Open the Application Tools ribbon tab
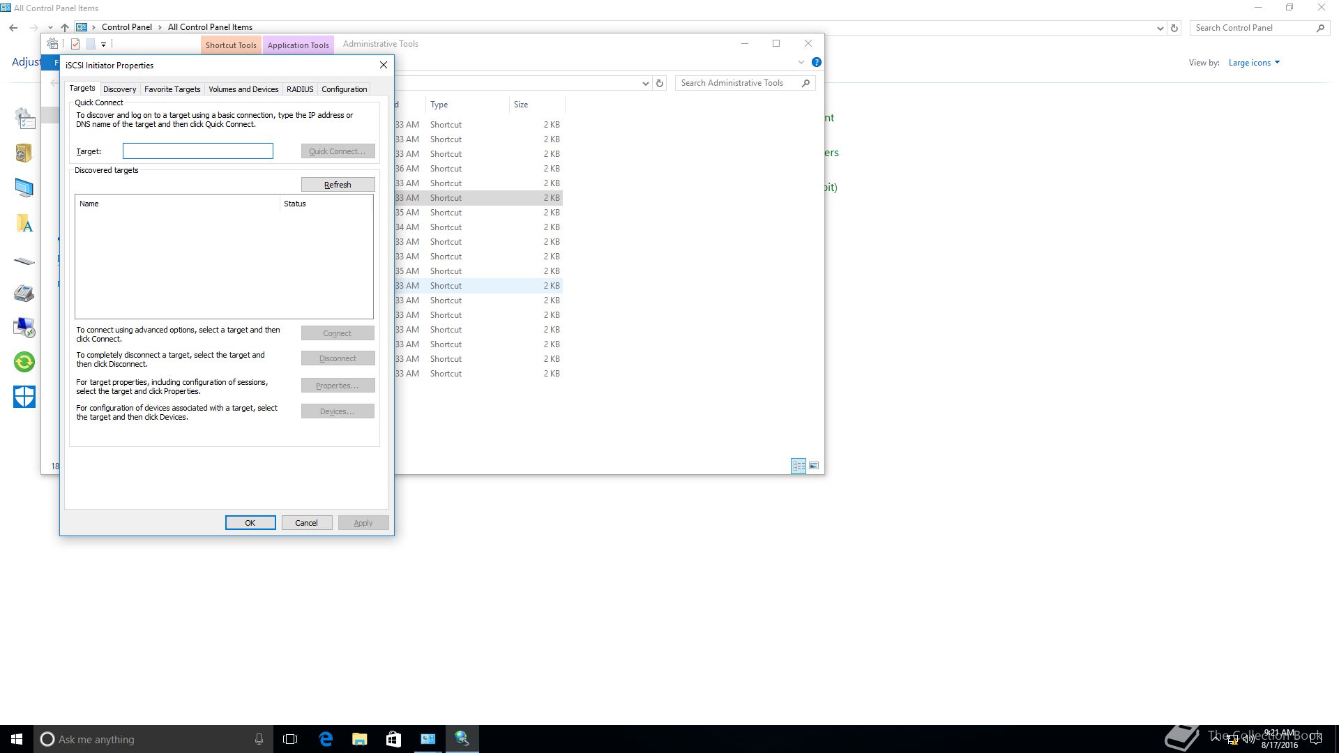The height and width of the screenshot is (753, 1339). point(298,45)
